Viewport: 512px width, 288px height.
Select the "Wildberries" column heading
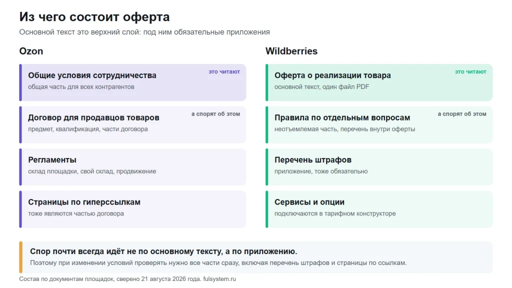(291, 51)
